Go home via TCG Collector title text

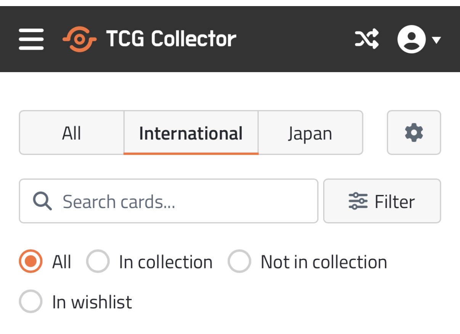pyautogui.click(x=171, y=39)
